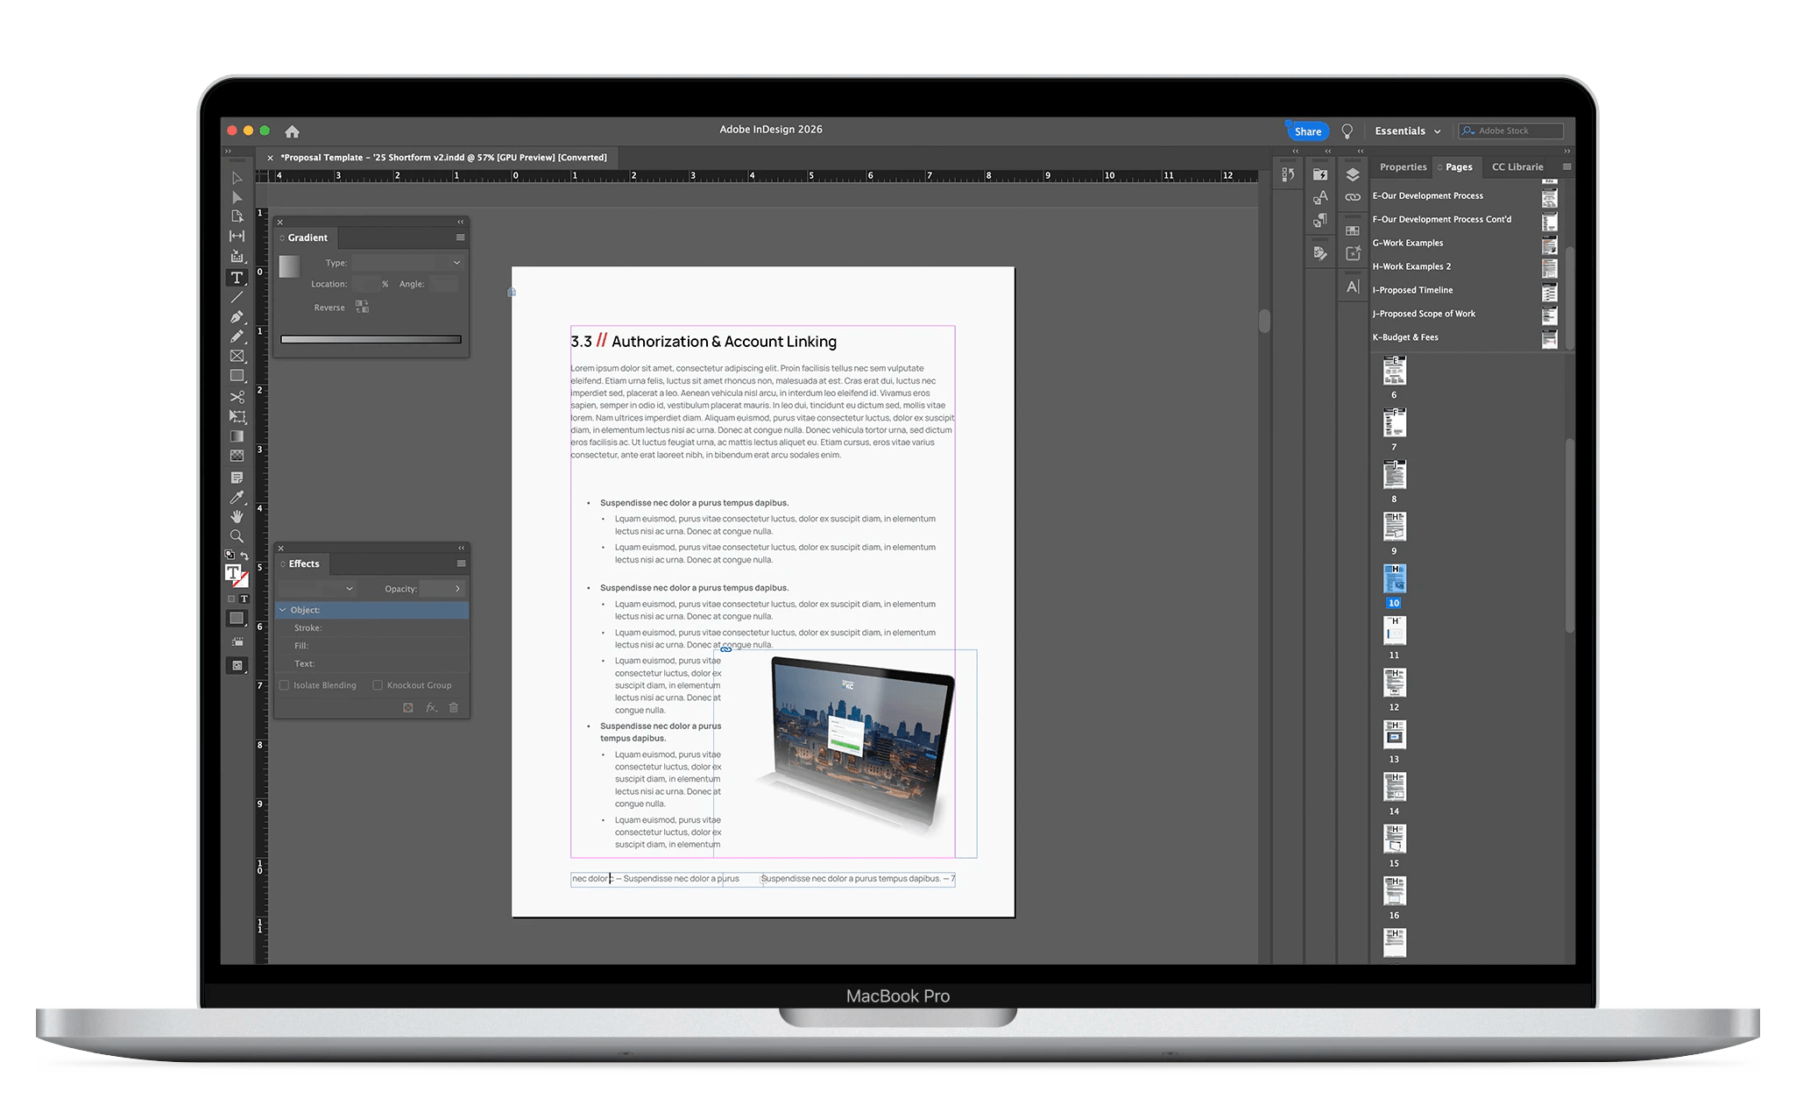Expand the Opacity value in Effects panel
This screenshot has width=1796, height=1112.
coord(456,588)
